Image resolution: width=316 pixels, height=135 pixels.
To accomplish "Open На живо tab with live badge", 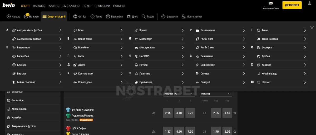I will pos(31,17).
